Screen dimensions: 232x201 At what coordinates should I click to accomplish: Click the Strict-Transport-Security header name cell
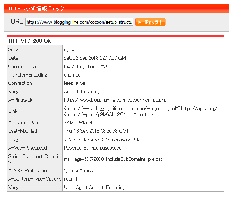click(x=35, y=159)
